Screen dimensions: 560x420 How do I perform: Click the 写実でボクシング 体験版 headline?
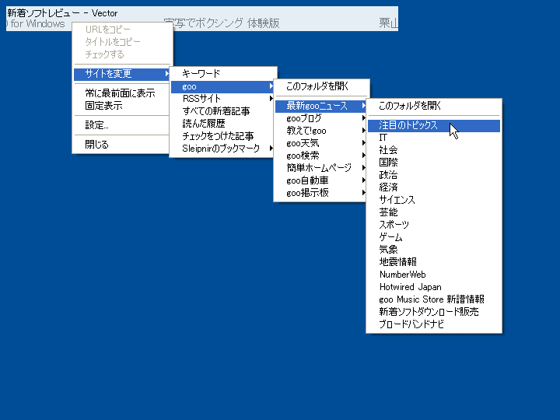click(x=222, y=23)
